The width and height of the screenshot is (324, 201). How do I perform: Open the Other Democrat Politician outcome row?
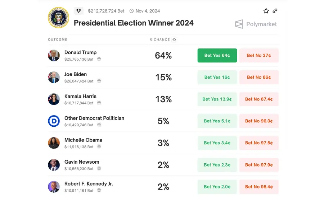(163, 121)
